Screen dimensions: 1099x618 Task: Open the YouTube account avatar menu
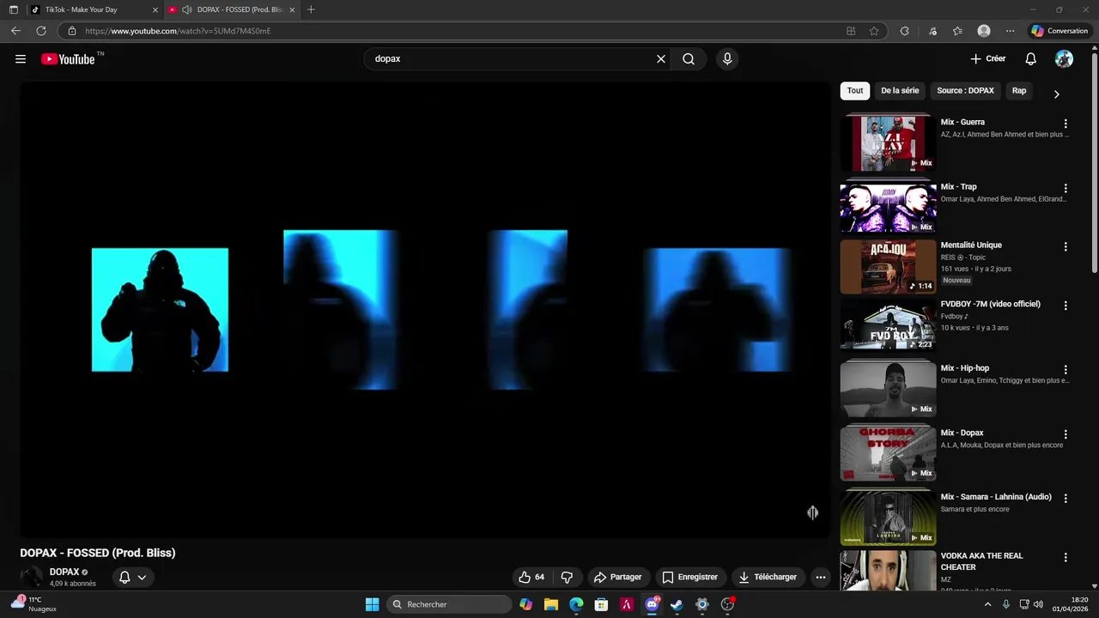click(1064, 59)
